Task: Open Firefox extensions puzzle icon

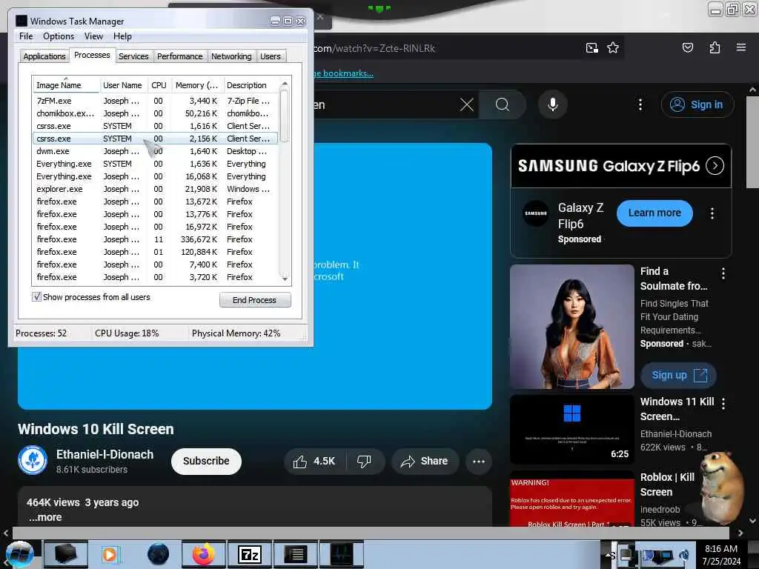Action: (x=715, y=47)
